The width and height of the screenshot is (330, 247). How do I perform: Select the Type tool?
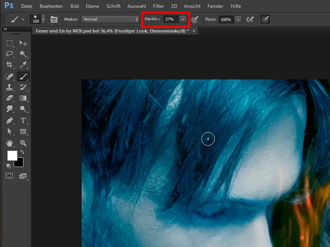tap(23, 121)
